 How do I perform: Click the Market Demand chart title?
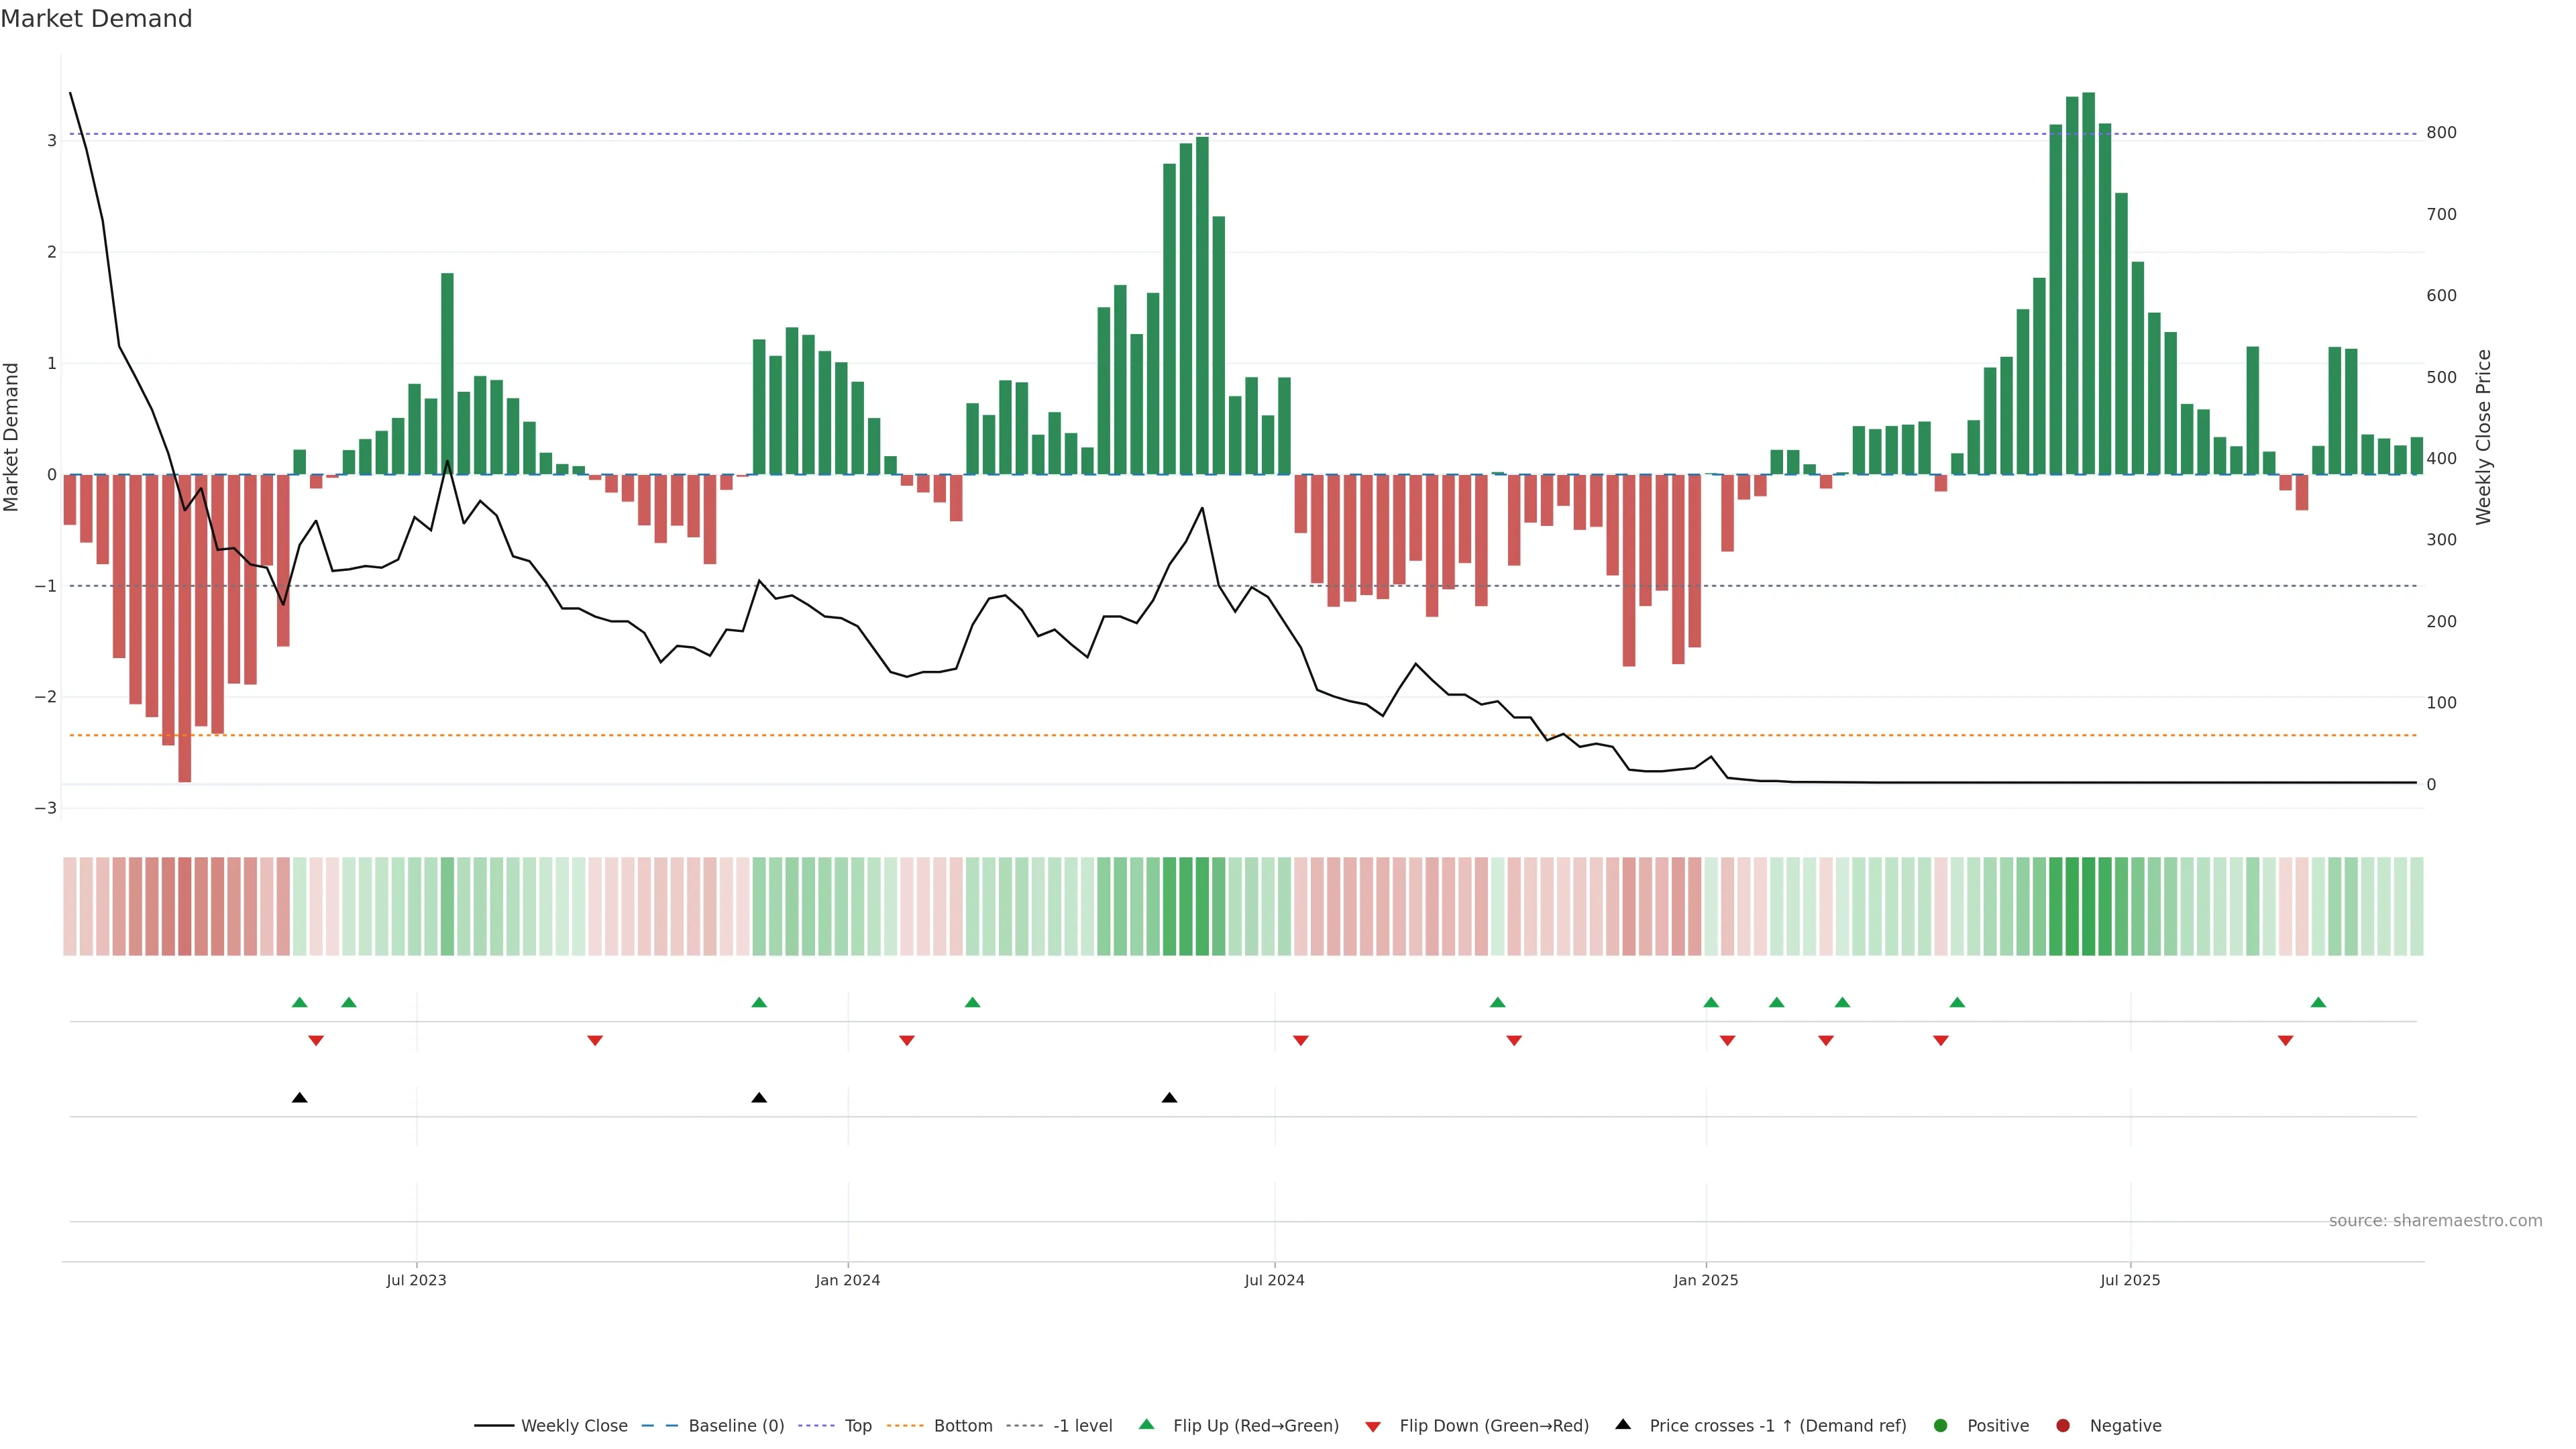point(96,19)
